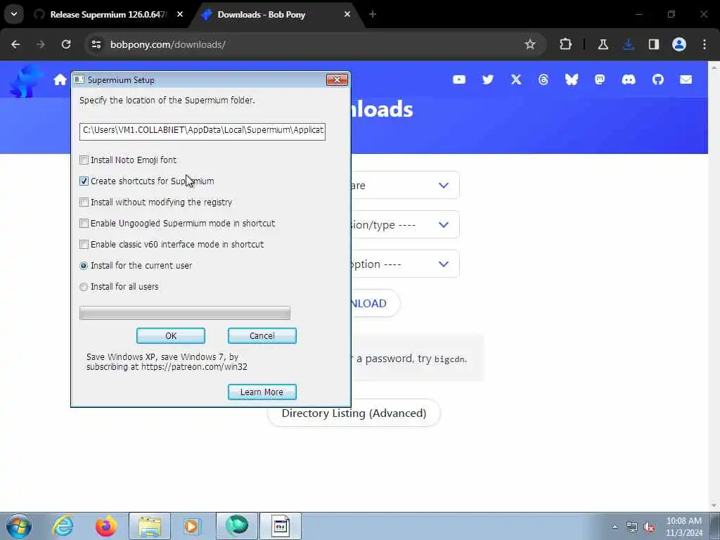
Task: Open Directory Listing (Advanced)
Action: pos(354,413)
